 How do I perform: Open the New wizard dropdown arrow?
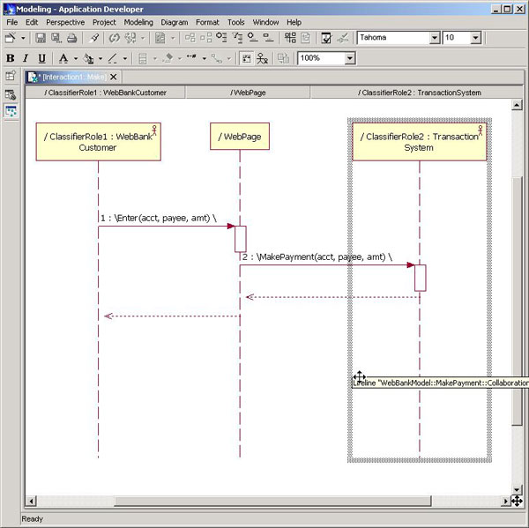(x=23, y=38)
